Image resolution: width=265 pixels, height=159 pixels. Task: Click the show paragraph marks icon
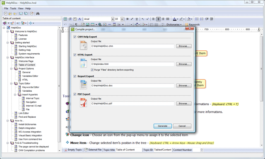(x=76, y=25)
